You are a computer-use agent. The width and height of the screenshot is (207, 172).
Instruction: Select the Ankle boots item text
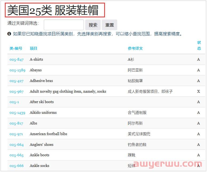pos(40,155)
